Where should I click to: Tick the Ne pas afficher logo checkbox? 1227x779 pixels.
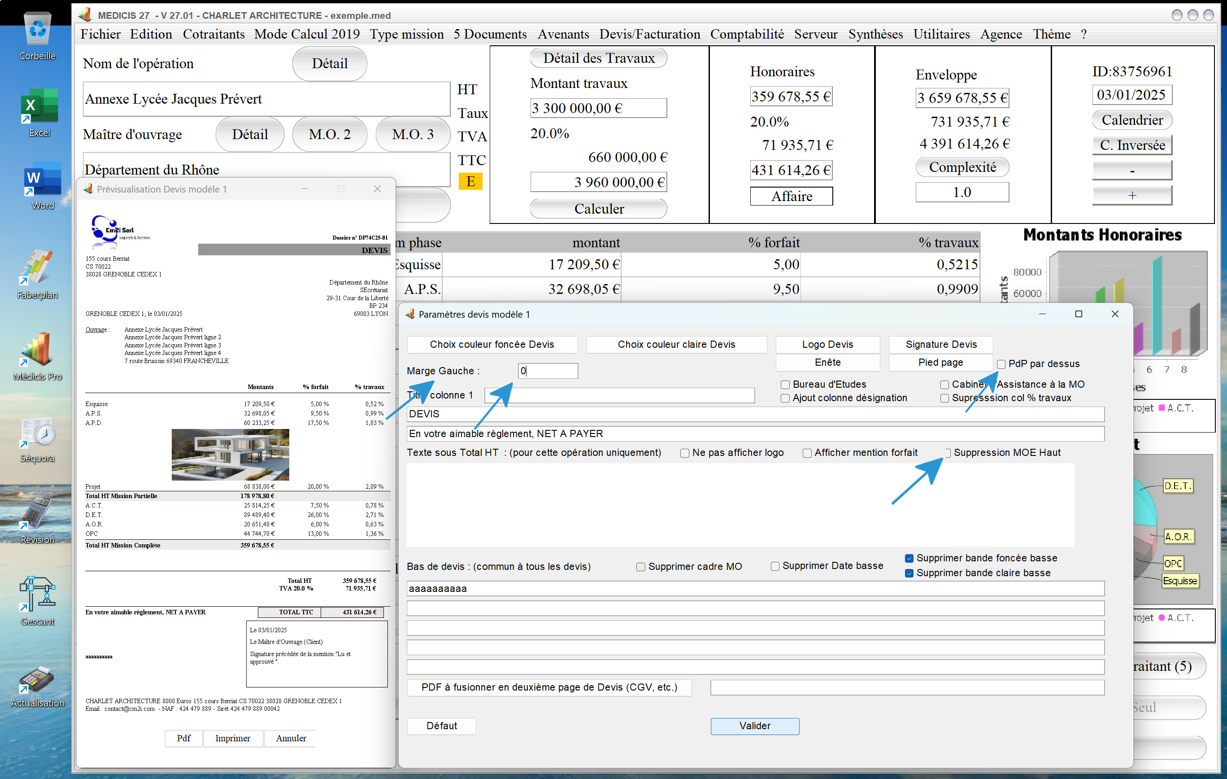tap(685, 453)
